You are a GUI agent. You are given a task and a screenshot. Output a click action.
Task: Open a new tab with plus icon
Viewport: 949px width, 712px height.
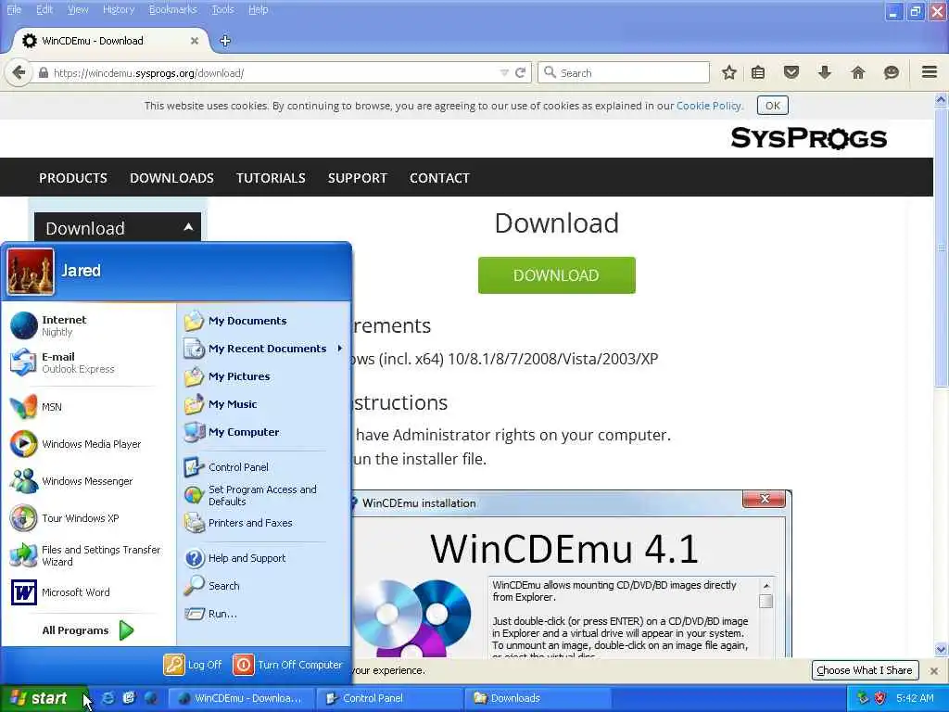pos(225,41)
